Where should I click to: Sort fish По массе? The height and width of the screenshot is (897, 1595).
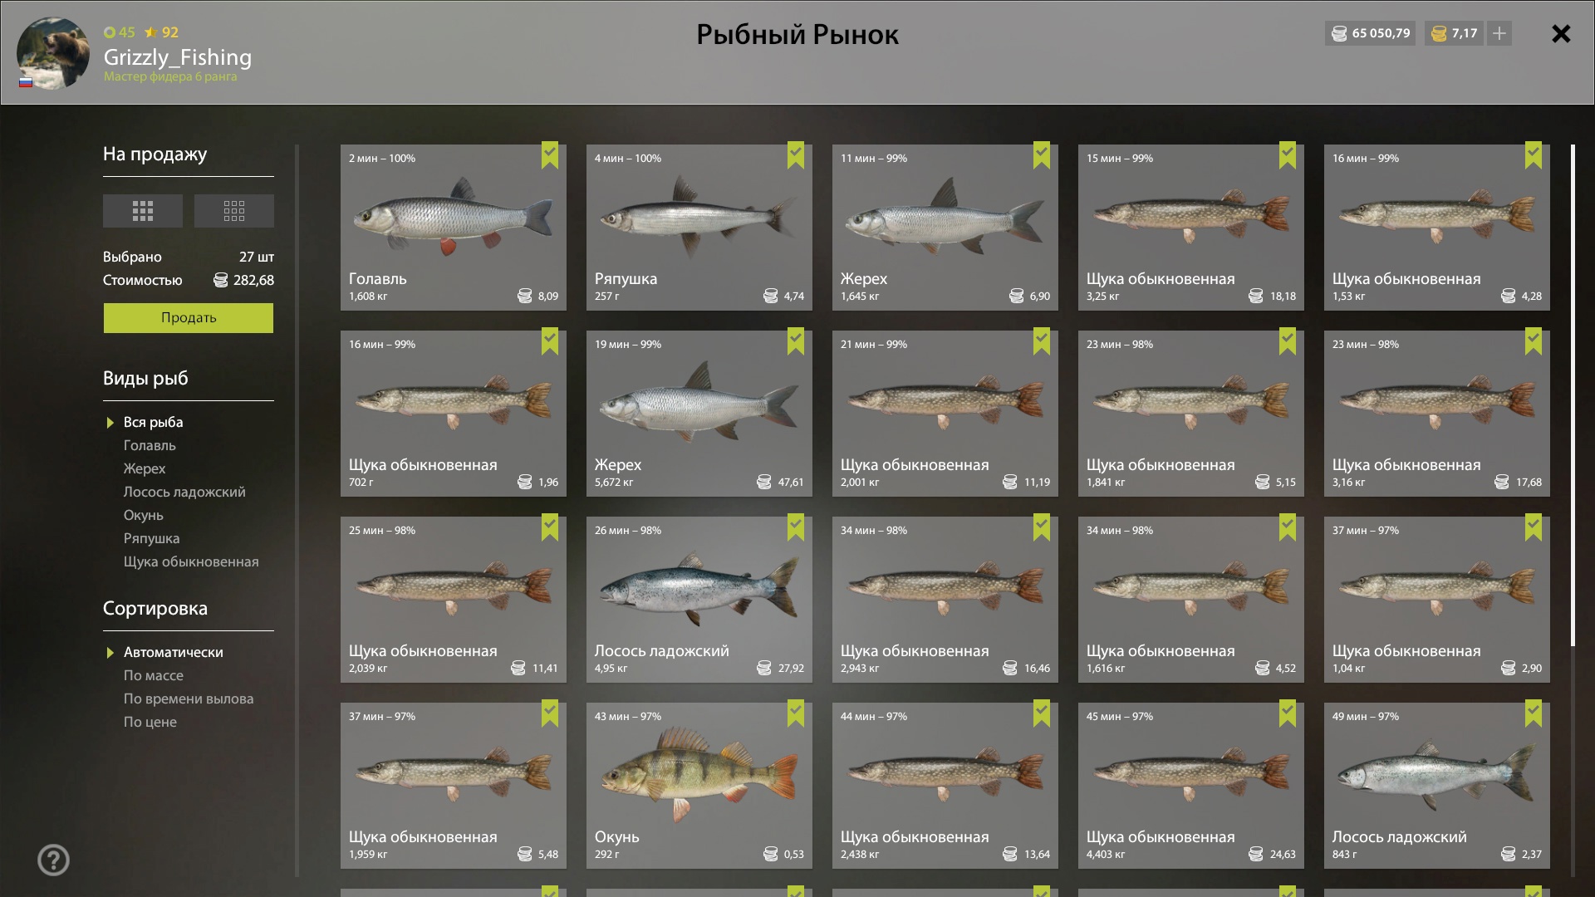tap(154, 675)
